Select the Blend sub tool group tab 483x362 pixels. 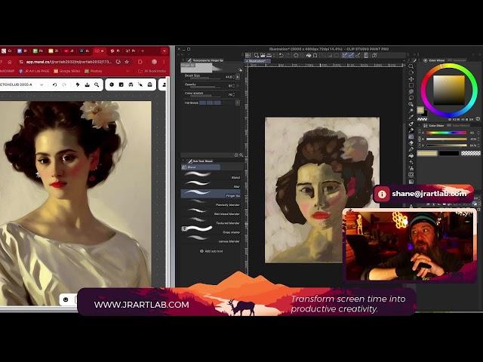click(201, 167)
